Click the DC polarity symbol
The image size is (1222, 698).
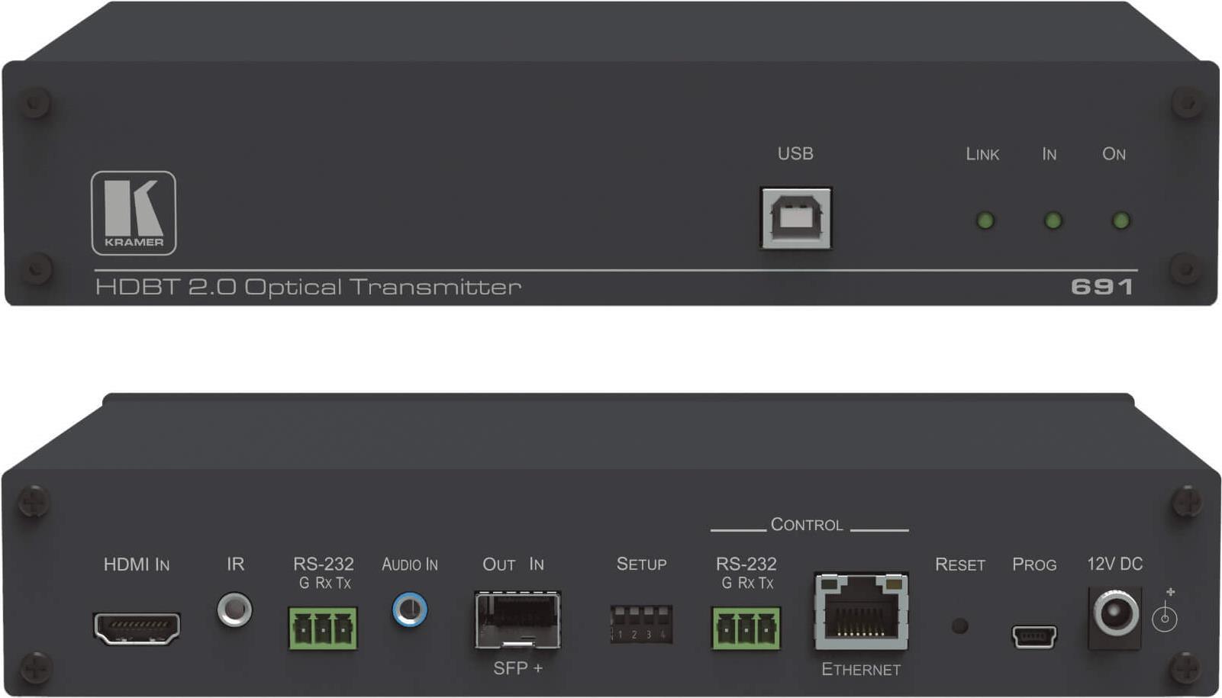pyautogui.click(x=1165, y=613)
